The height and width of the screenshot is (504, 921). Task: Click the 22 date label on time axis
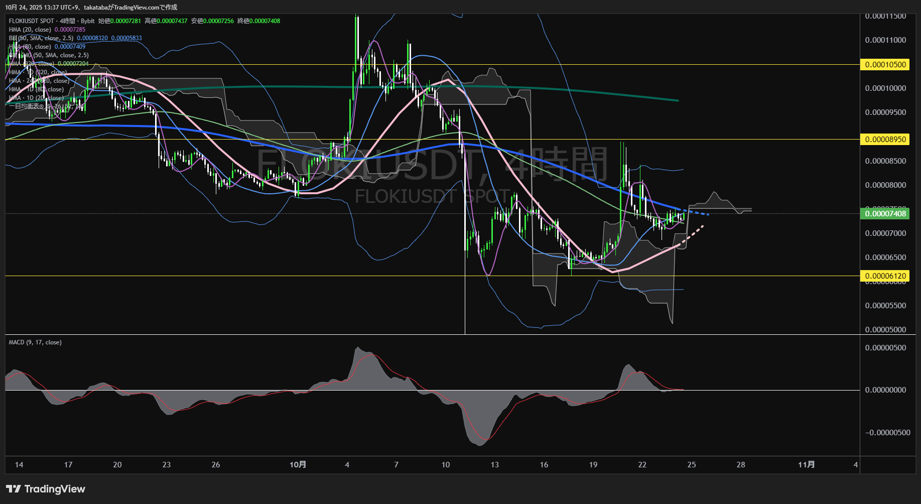[642, 465]
